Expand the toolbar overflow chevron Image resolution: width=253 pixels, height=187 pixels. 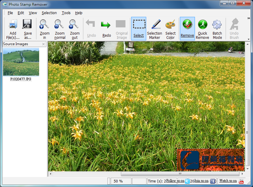point(249,18)
